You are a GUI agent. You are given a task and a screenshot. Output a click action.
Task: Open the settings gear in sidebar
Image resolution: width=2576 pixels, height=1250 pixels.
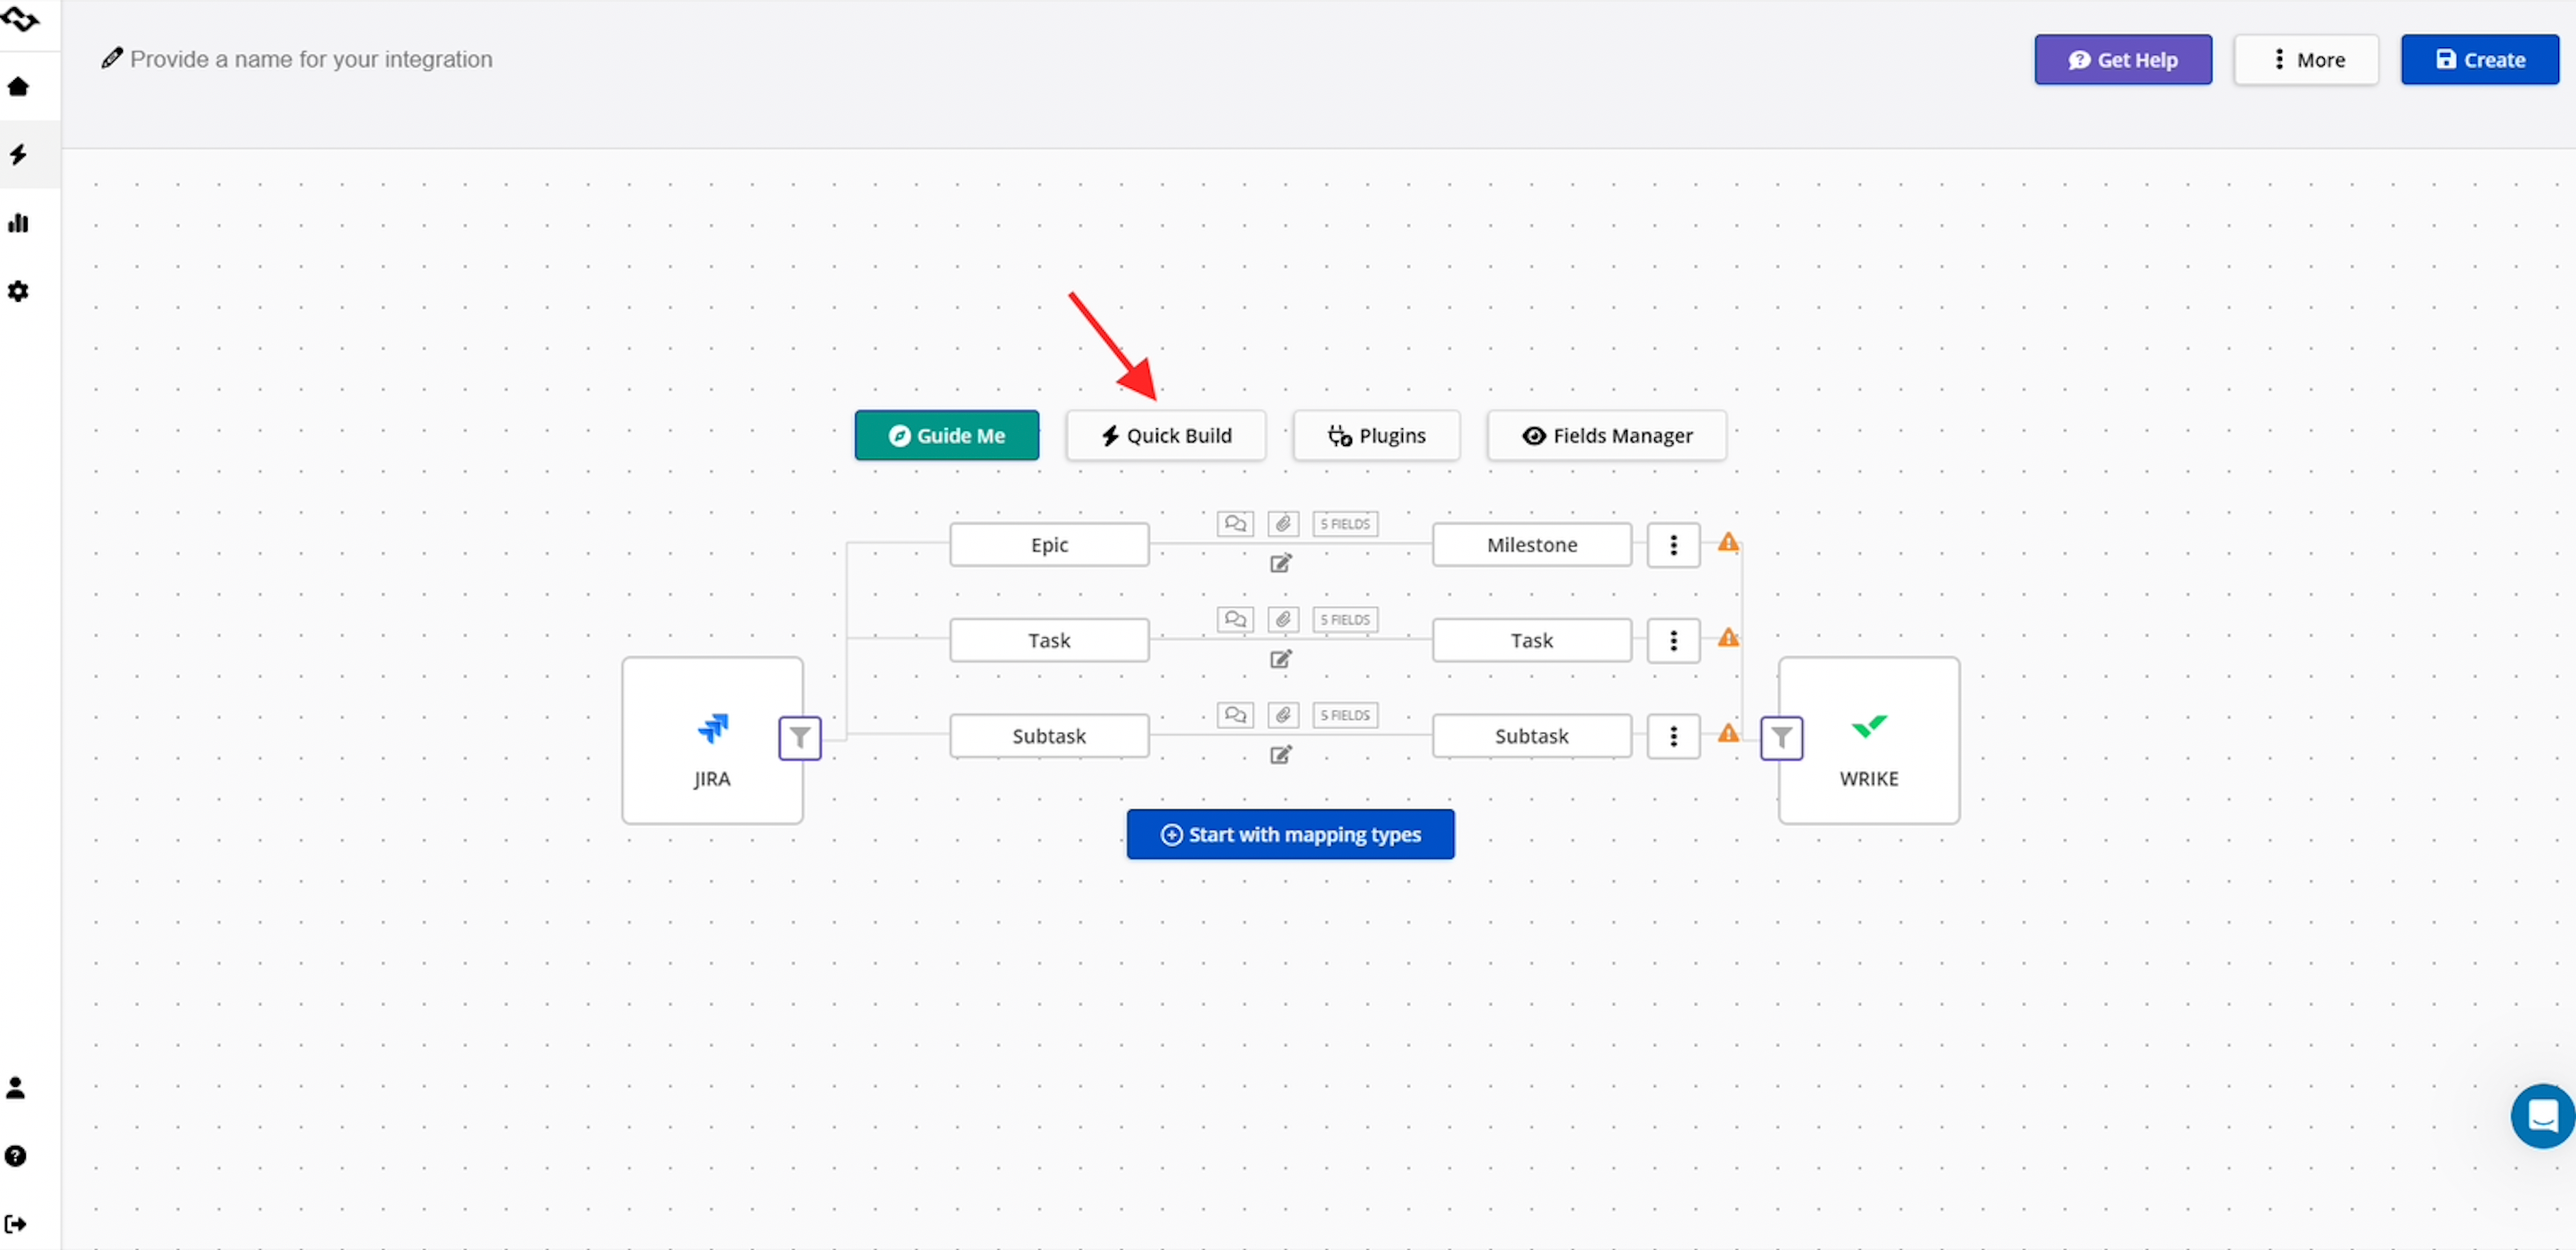coord(18,291)
